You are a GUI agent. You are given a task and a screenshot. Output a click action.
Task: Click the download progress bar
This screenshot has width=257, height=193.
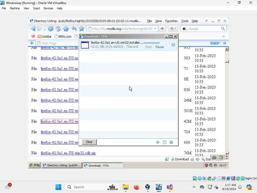155,43
